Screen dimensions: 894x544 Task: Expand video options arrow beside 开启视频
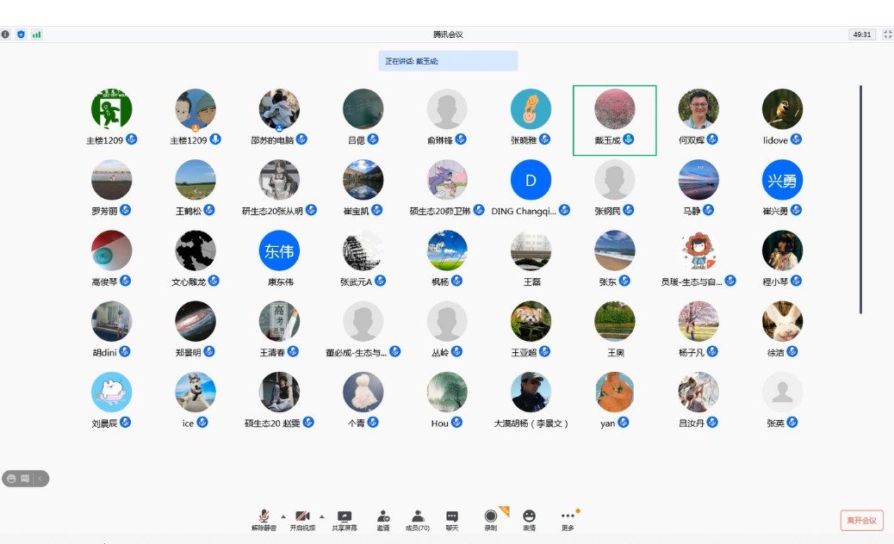click(322, 516)
